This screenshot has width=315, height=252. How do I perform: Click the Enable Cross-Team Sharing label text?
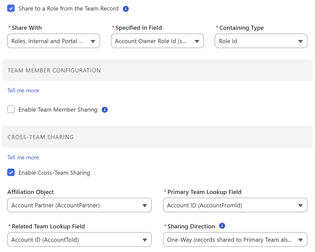tap(54, 173)
